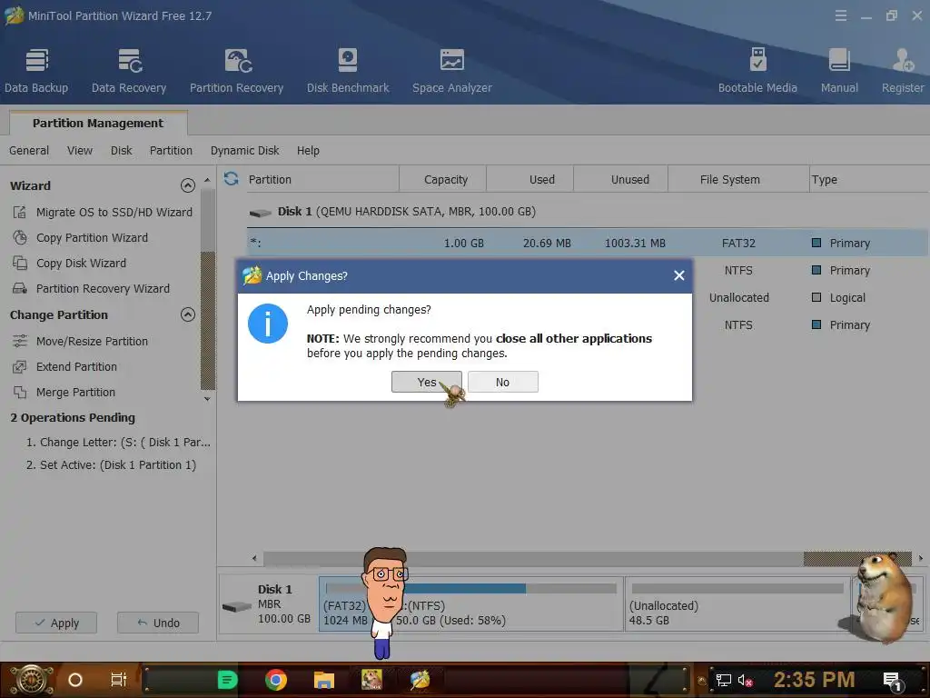Open the Dynamic Disk menu
The image size is (930, 698).
244,151
